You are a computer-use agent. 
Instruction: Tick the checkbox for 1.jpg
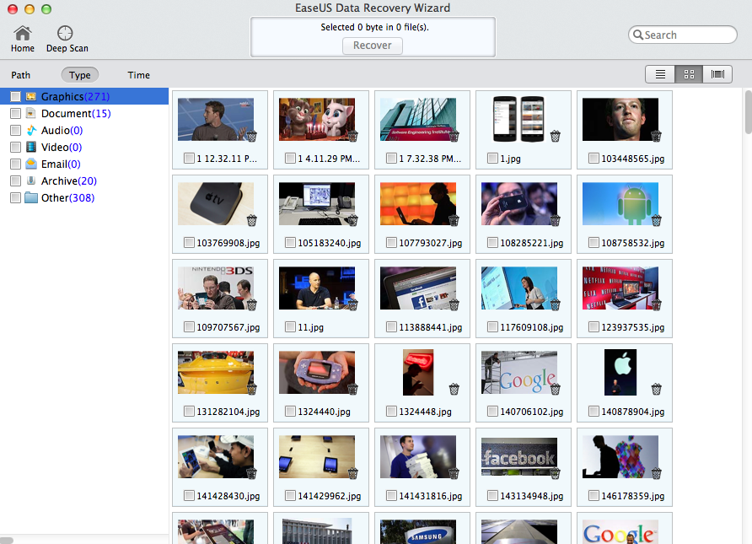(492, 159)
